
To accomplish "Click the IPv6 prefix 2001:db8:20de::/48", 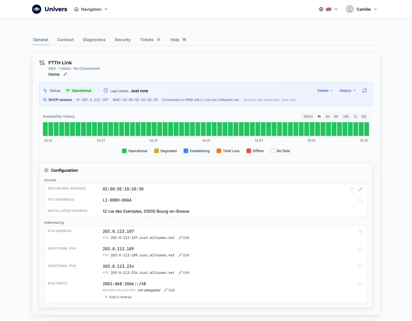I will 124,284.
